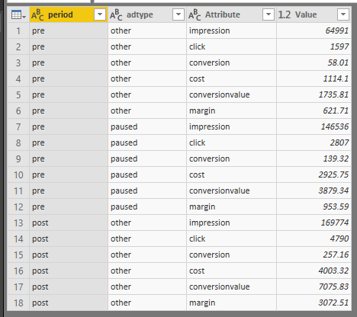Select row number 18
The height and width of the screenshot is (317, 357).
point(18,303)
